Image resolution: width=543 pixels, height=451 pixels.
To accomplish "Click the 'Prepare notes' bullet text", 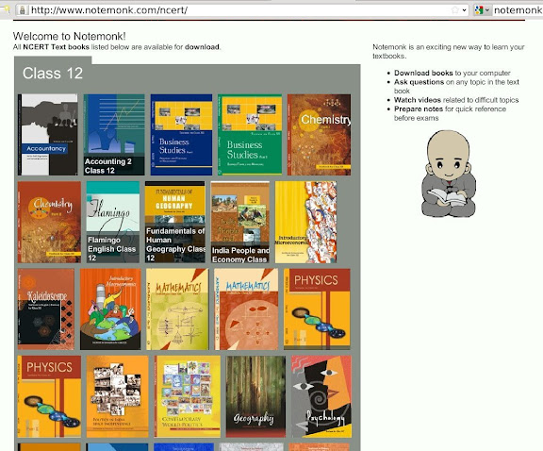I will [419, 109].
